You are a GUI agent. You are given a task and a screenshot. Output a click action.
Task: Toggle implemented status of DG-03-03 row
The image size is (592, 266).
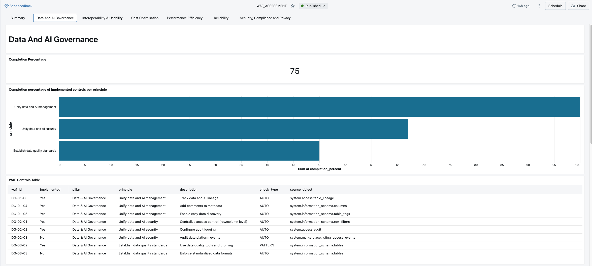click(42, 253)
